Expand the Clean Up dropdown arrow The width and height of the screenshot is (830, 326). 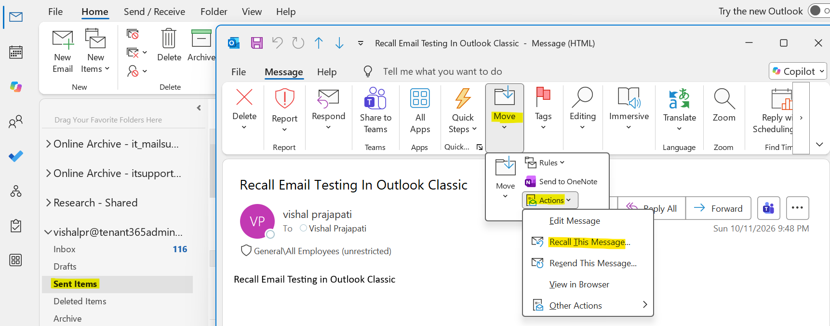[x=145, y=53]
